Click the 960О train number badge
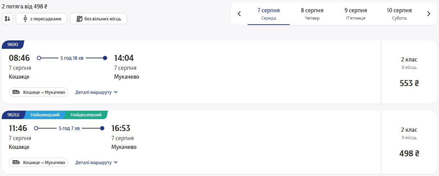The height and width of the screenshot is (176, 439). pos(13,45)
